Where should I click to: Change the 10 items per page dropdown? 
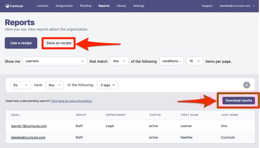click(194, 61)
